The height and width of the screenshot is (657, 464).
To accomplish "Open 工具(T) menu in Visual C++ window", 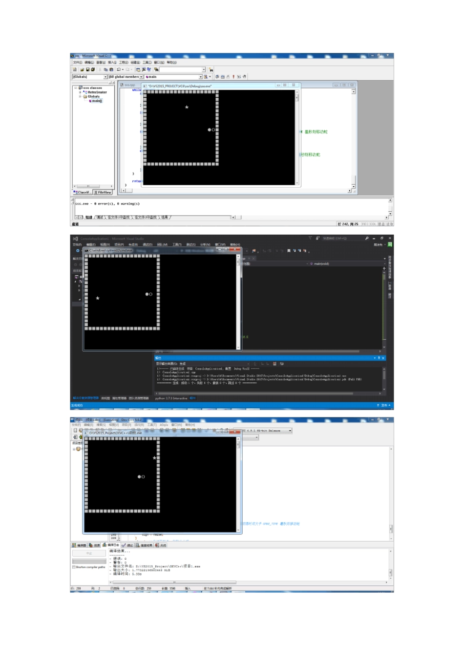I will pyautogui.click(x=147, y=63).
